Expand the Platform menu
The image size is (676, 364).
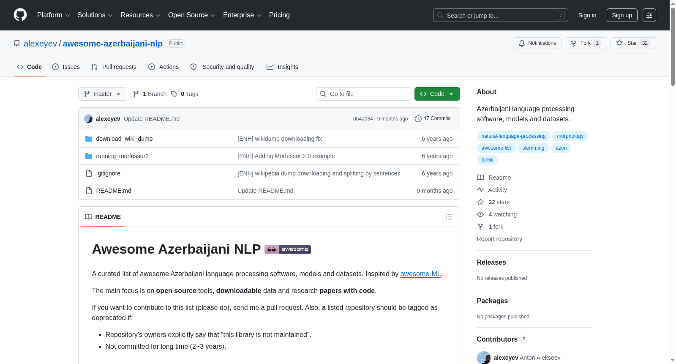pos(53,15)
